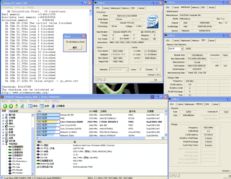Click the Part Number field 'CM2X1024-8888C4D'

197,66
